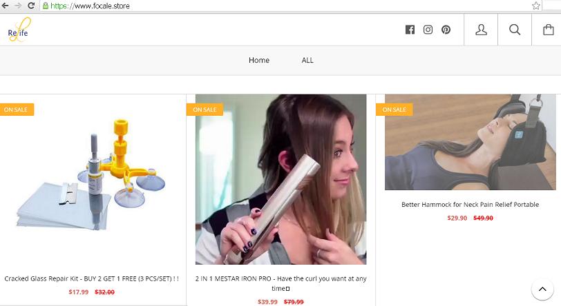Click the user account icon

[482, 30]
